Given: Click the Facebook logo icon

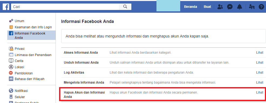Looking at the screenshot, I should pos(6,7).
